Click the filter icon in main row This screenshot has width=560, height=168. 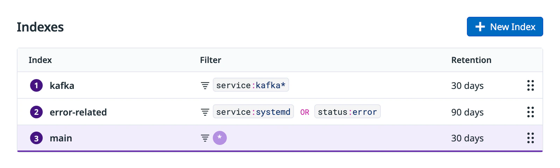(205, 138)
